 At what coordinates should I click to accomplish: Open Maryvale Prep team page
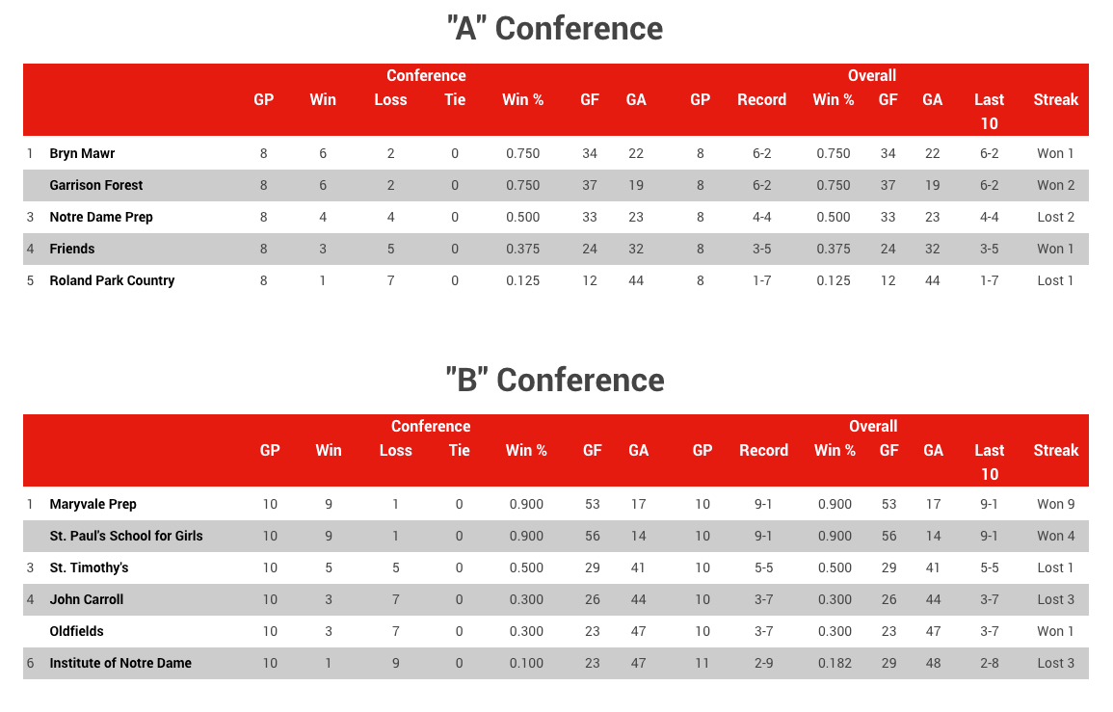click(x=93, y=504)
